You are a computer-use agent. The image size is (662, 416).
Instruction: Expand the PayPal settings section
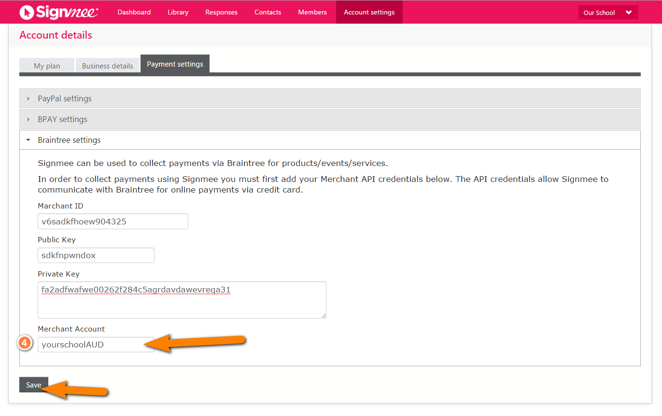[x=330, y=98]
